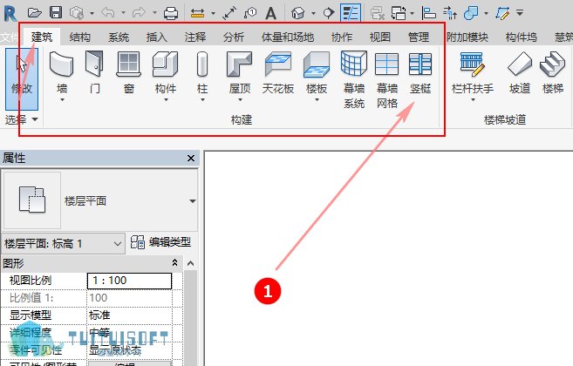Open the dropdown arrow beside Synchronize icon

click(92, 14)
